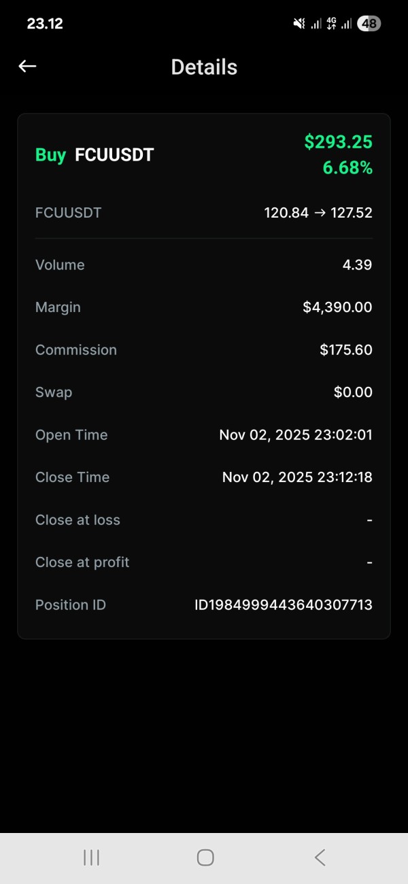Select the Volume value 4.39
Viewport: 408px width, 884px height.
[x=357, y=265]
